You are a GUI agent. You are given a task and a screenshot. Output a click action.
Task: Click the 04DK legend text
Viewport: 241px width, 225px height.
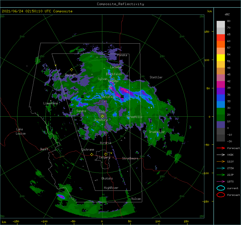[x=230, y=155]
